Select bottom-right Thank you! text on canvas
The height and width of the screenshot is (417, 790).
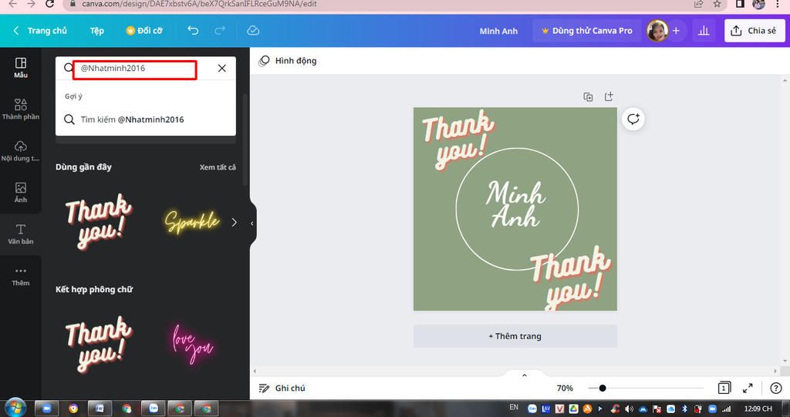coord(570,277)
